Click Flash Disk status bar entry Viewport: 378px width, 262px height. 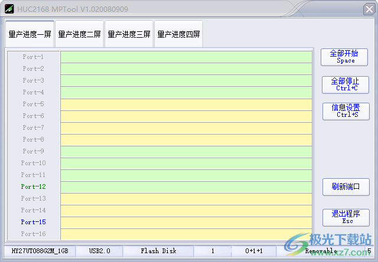click(x=158, y=251)
